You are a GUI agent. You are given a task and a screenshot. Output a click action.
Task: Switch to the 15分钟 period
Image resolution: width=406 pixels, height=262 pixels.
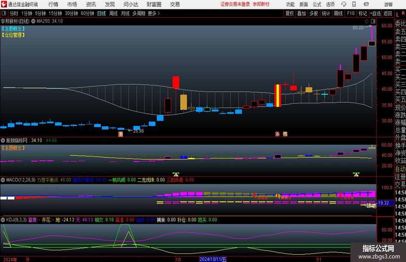pyautogui.click(x=55, y=13)
